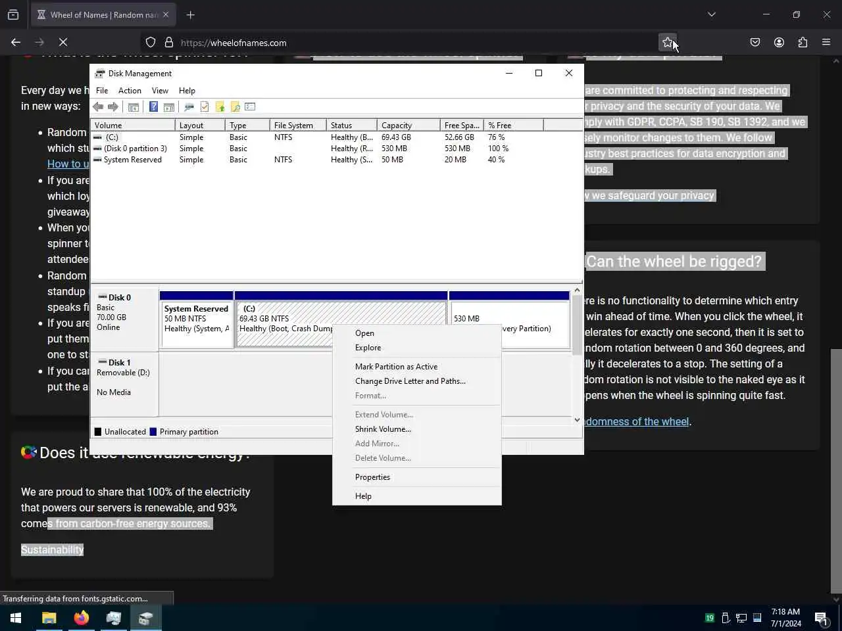Open Firefox View icon at top left
Viewport: 842px width, 631px height.
13,14
